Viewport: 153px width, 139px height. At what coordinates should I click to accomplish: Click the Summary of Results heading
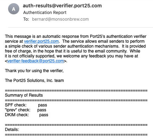(24, 95)
